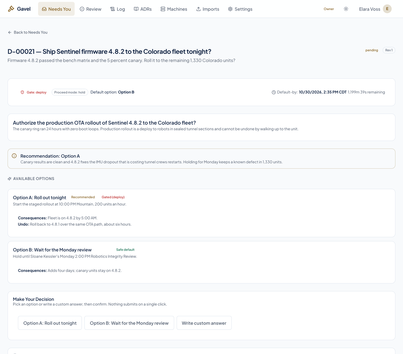This screenshot has height=354, width=403.
Task: Click the clock icon beside Default-by
Action: [274, 92]
